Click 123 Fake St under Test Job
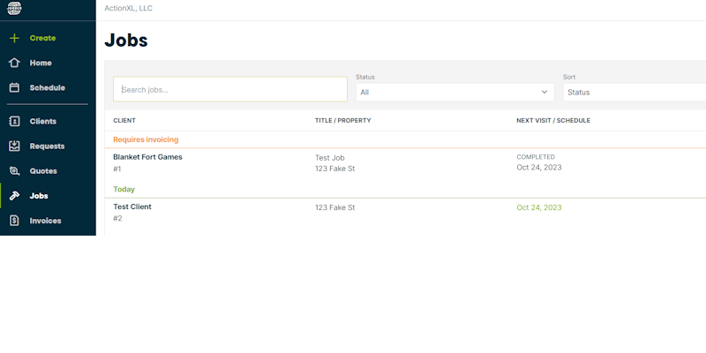This screenshot has height=353, width=706. pos(334,169)
